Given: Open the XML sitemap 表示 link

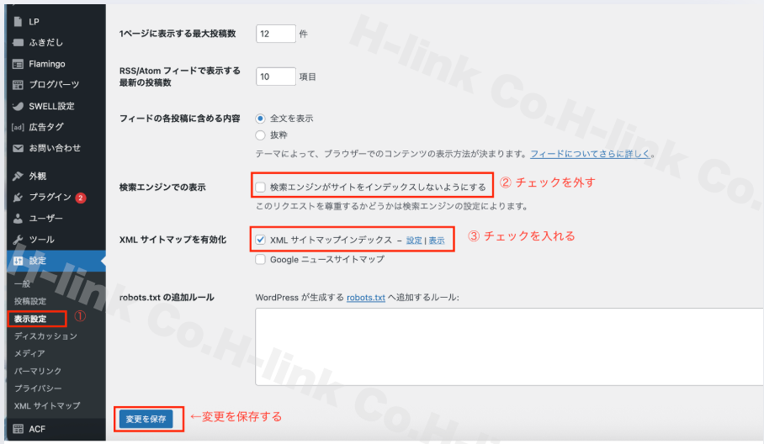Looking at the screenshot, I should [x=437, y=240].
